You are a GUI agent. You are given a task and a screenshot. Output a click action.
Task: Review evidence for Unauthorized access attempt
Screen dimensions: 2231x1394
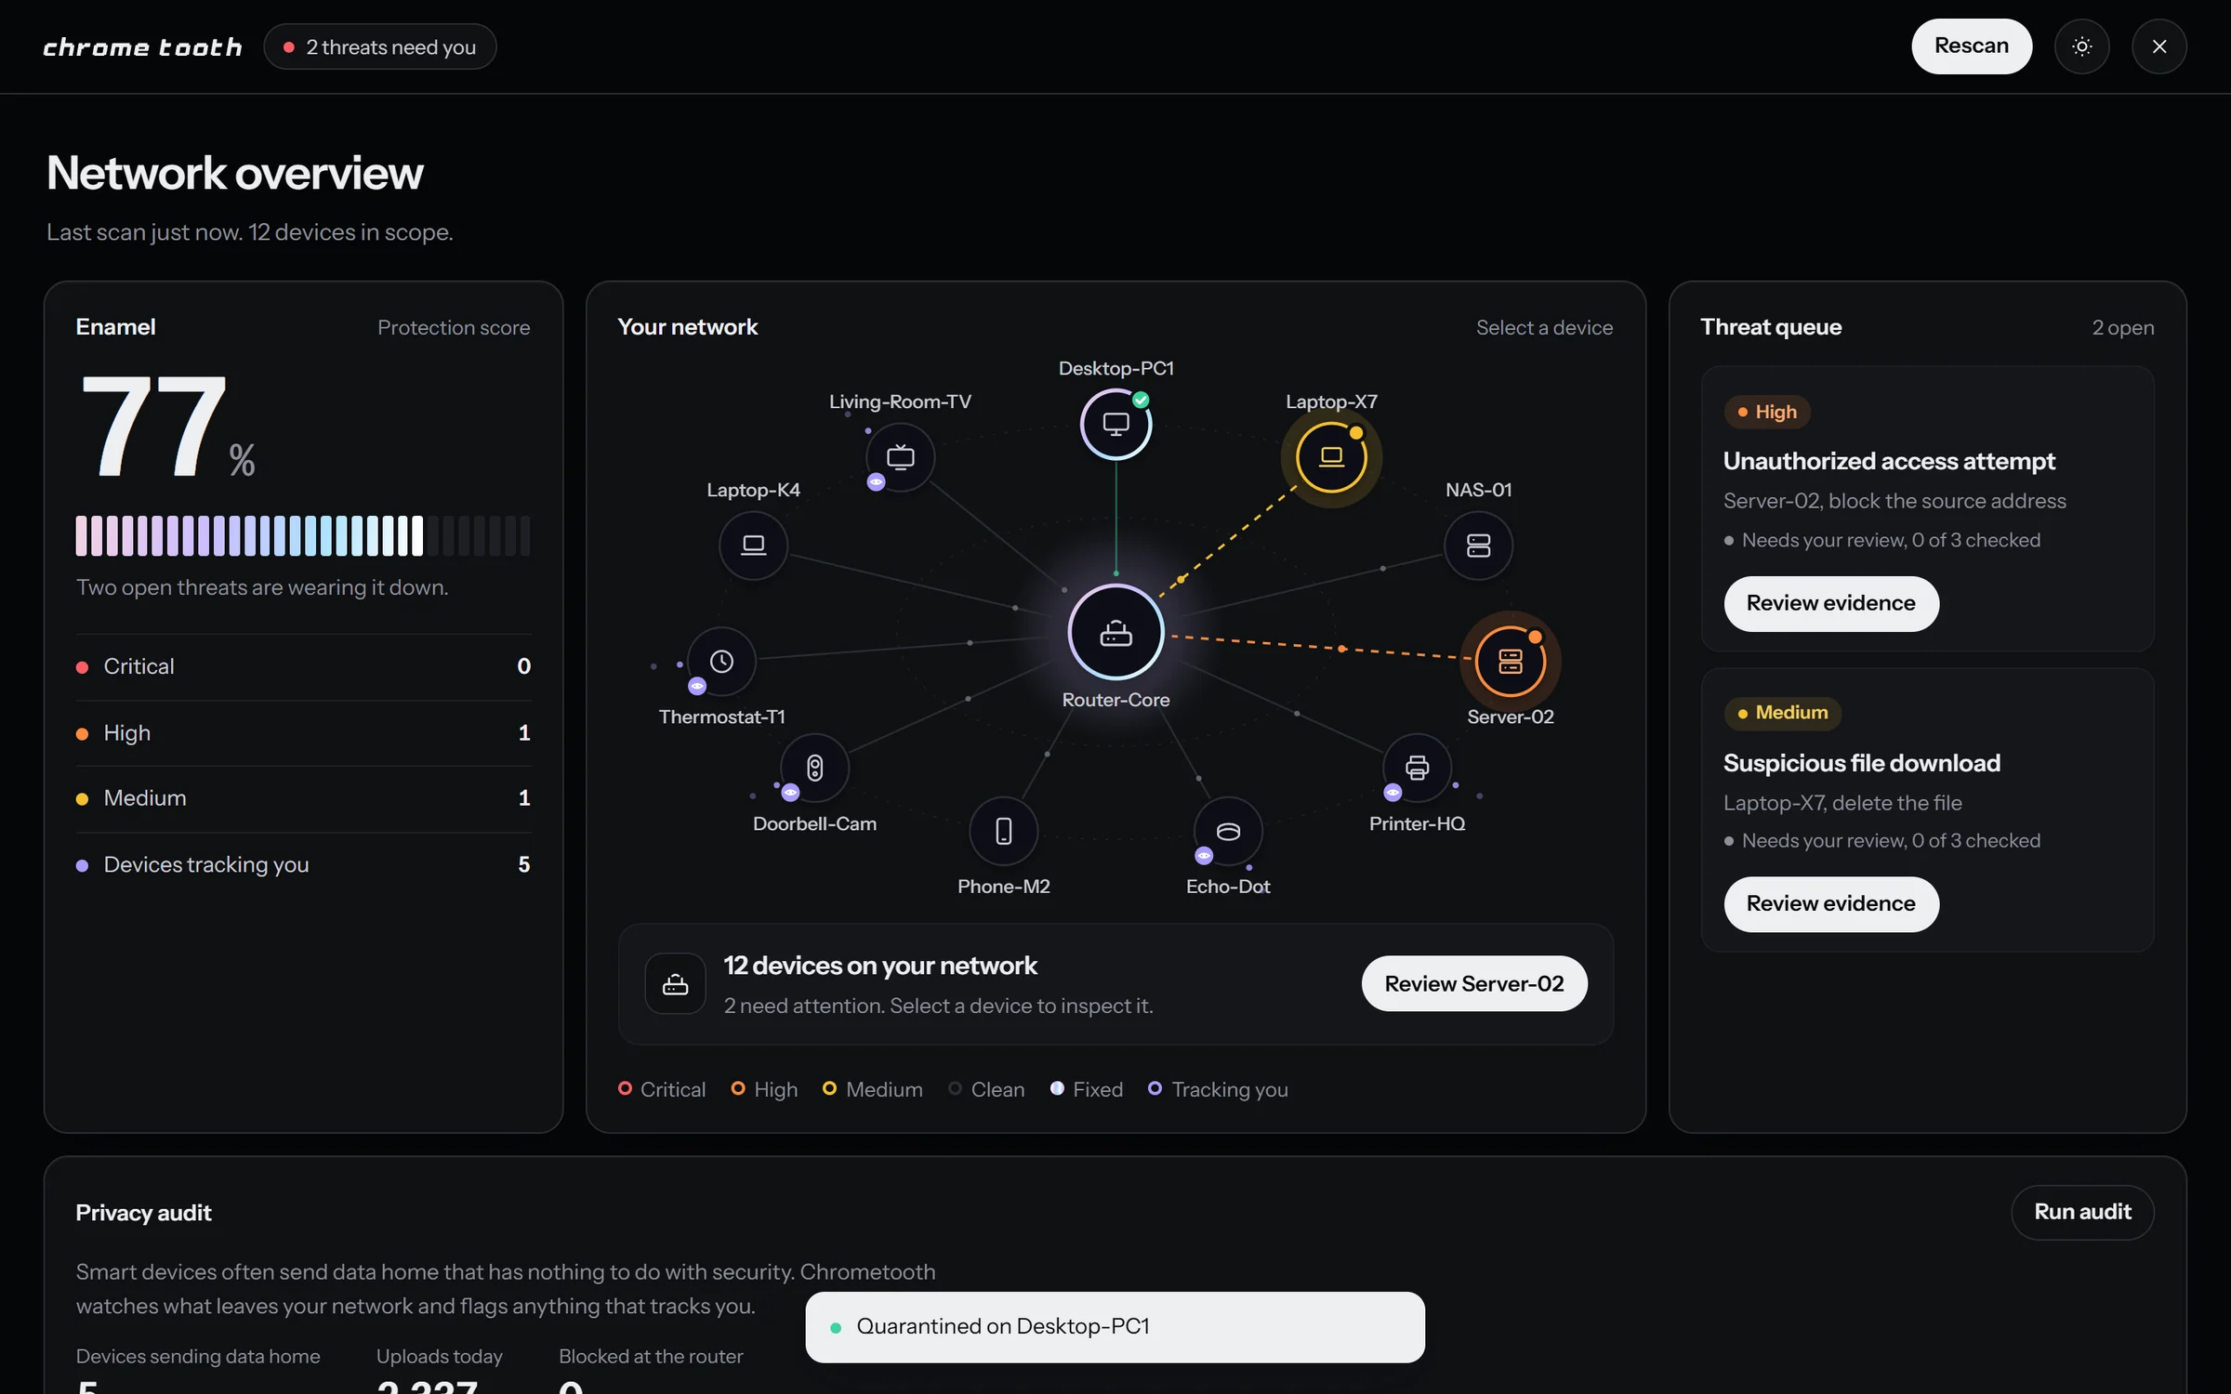[1830, 603]
